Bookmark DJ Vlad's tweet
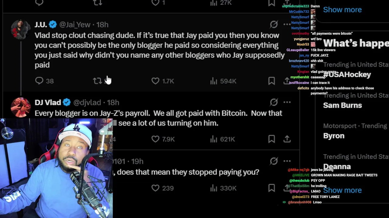Viewport: 389px width, 218px height. (271, 139)
